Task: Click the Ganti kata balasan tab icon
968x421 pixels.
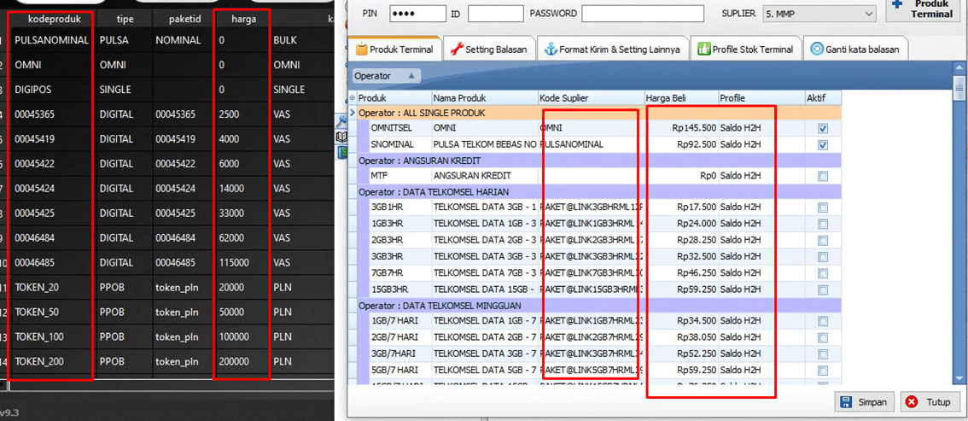Action: [817, 50]
